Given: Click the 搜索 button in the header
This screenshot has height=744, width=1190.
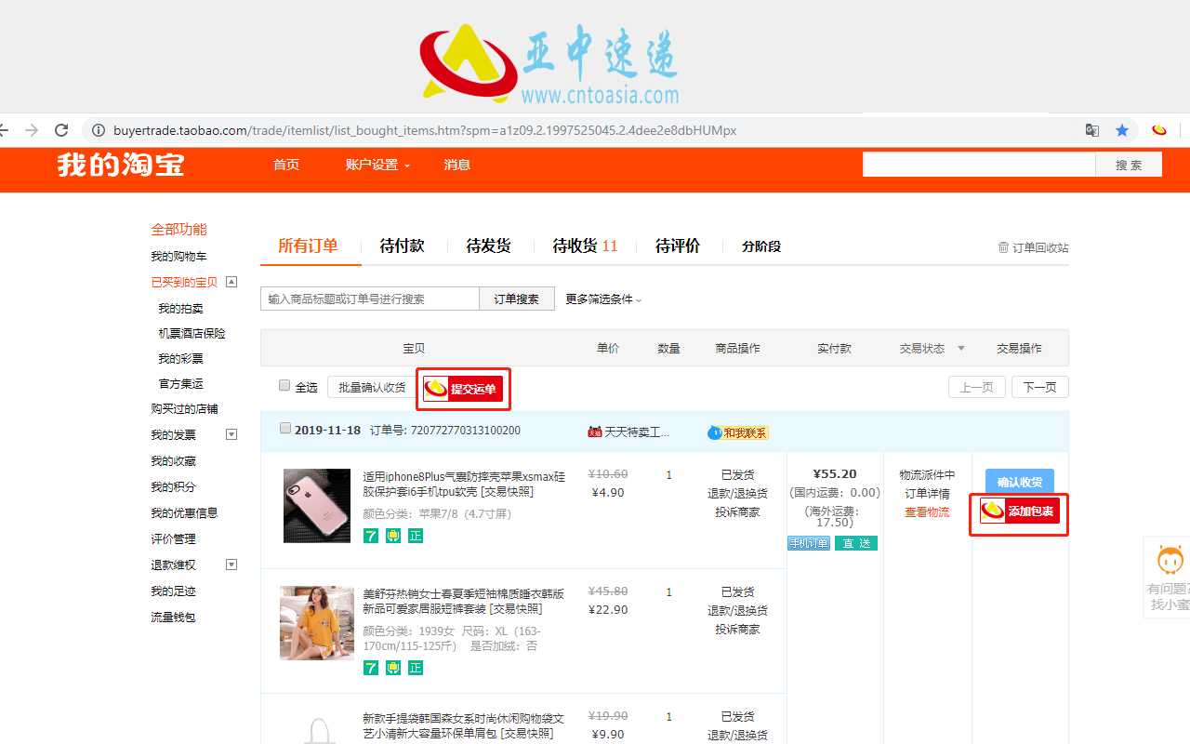Looking at the screenshot, I should coord(1129,165).
